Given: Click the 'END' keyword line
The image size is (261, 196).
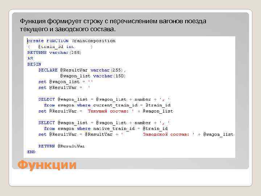Looking at the screenshot, I should click(32, 152).
